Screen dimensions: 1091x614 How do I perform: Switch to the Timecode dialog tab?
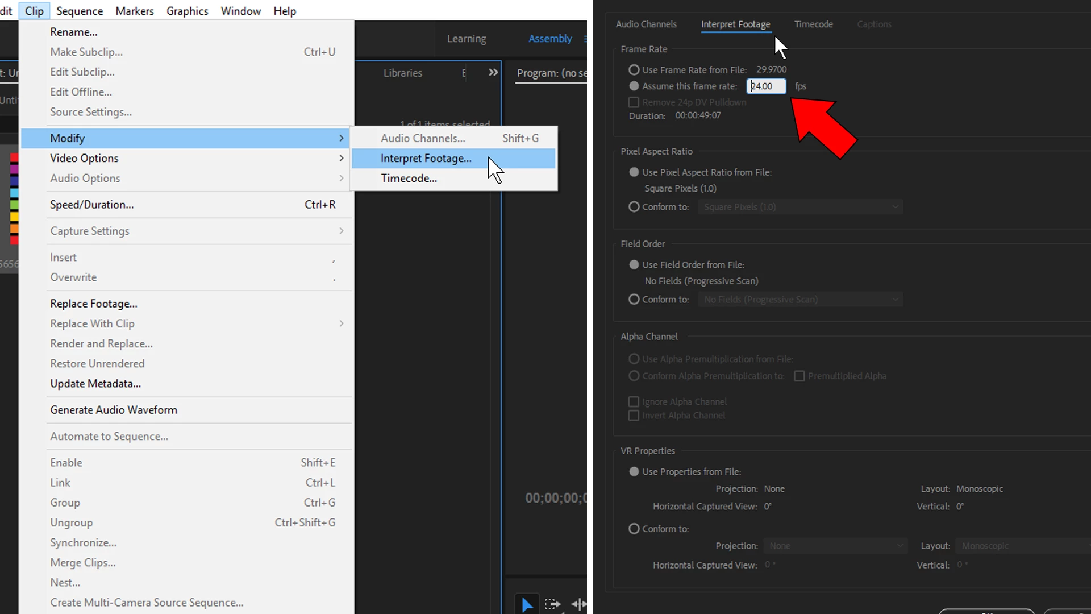tap(813, 24)
